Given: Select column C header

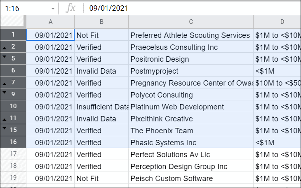Looking at the screenshot, I should [191, 22].
